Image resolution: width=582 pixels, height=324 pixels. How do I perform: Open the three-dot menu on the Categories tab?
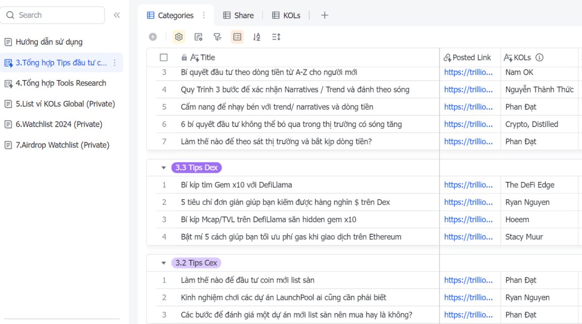[203, 15]
